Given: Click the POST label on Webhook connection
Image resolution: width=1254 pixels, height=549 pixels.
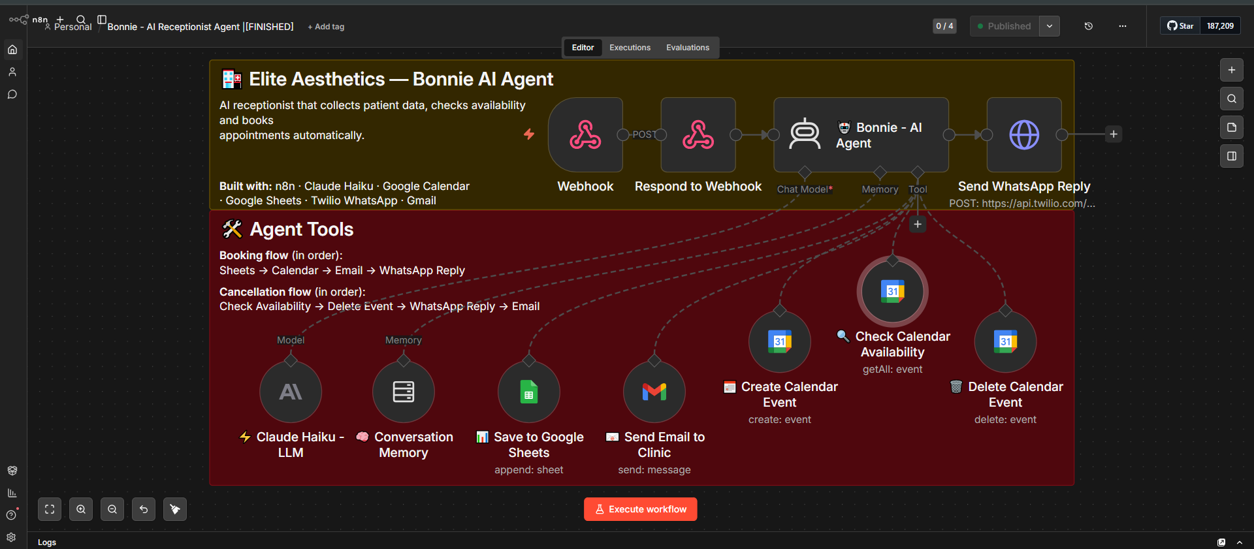Looking at the screenshot, I should tap(644, 134).
